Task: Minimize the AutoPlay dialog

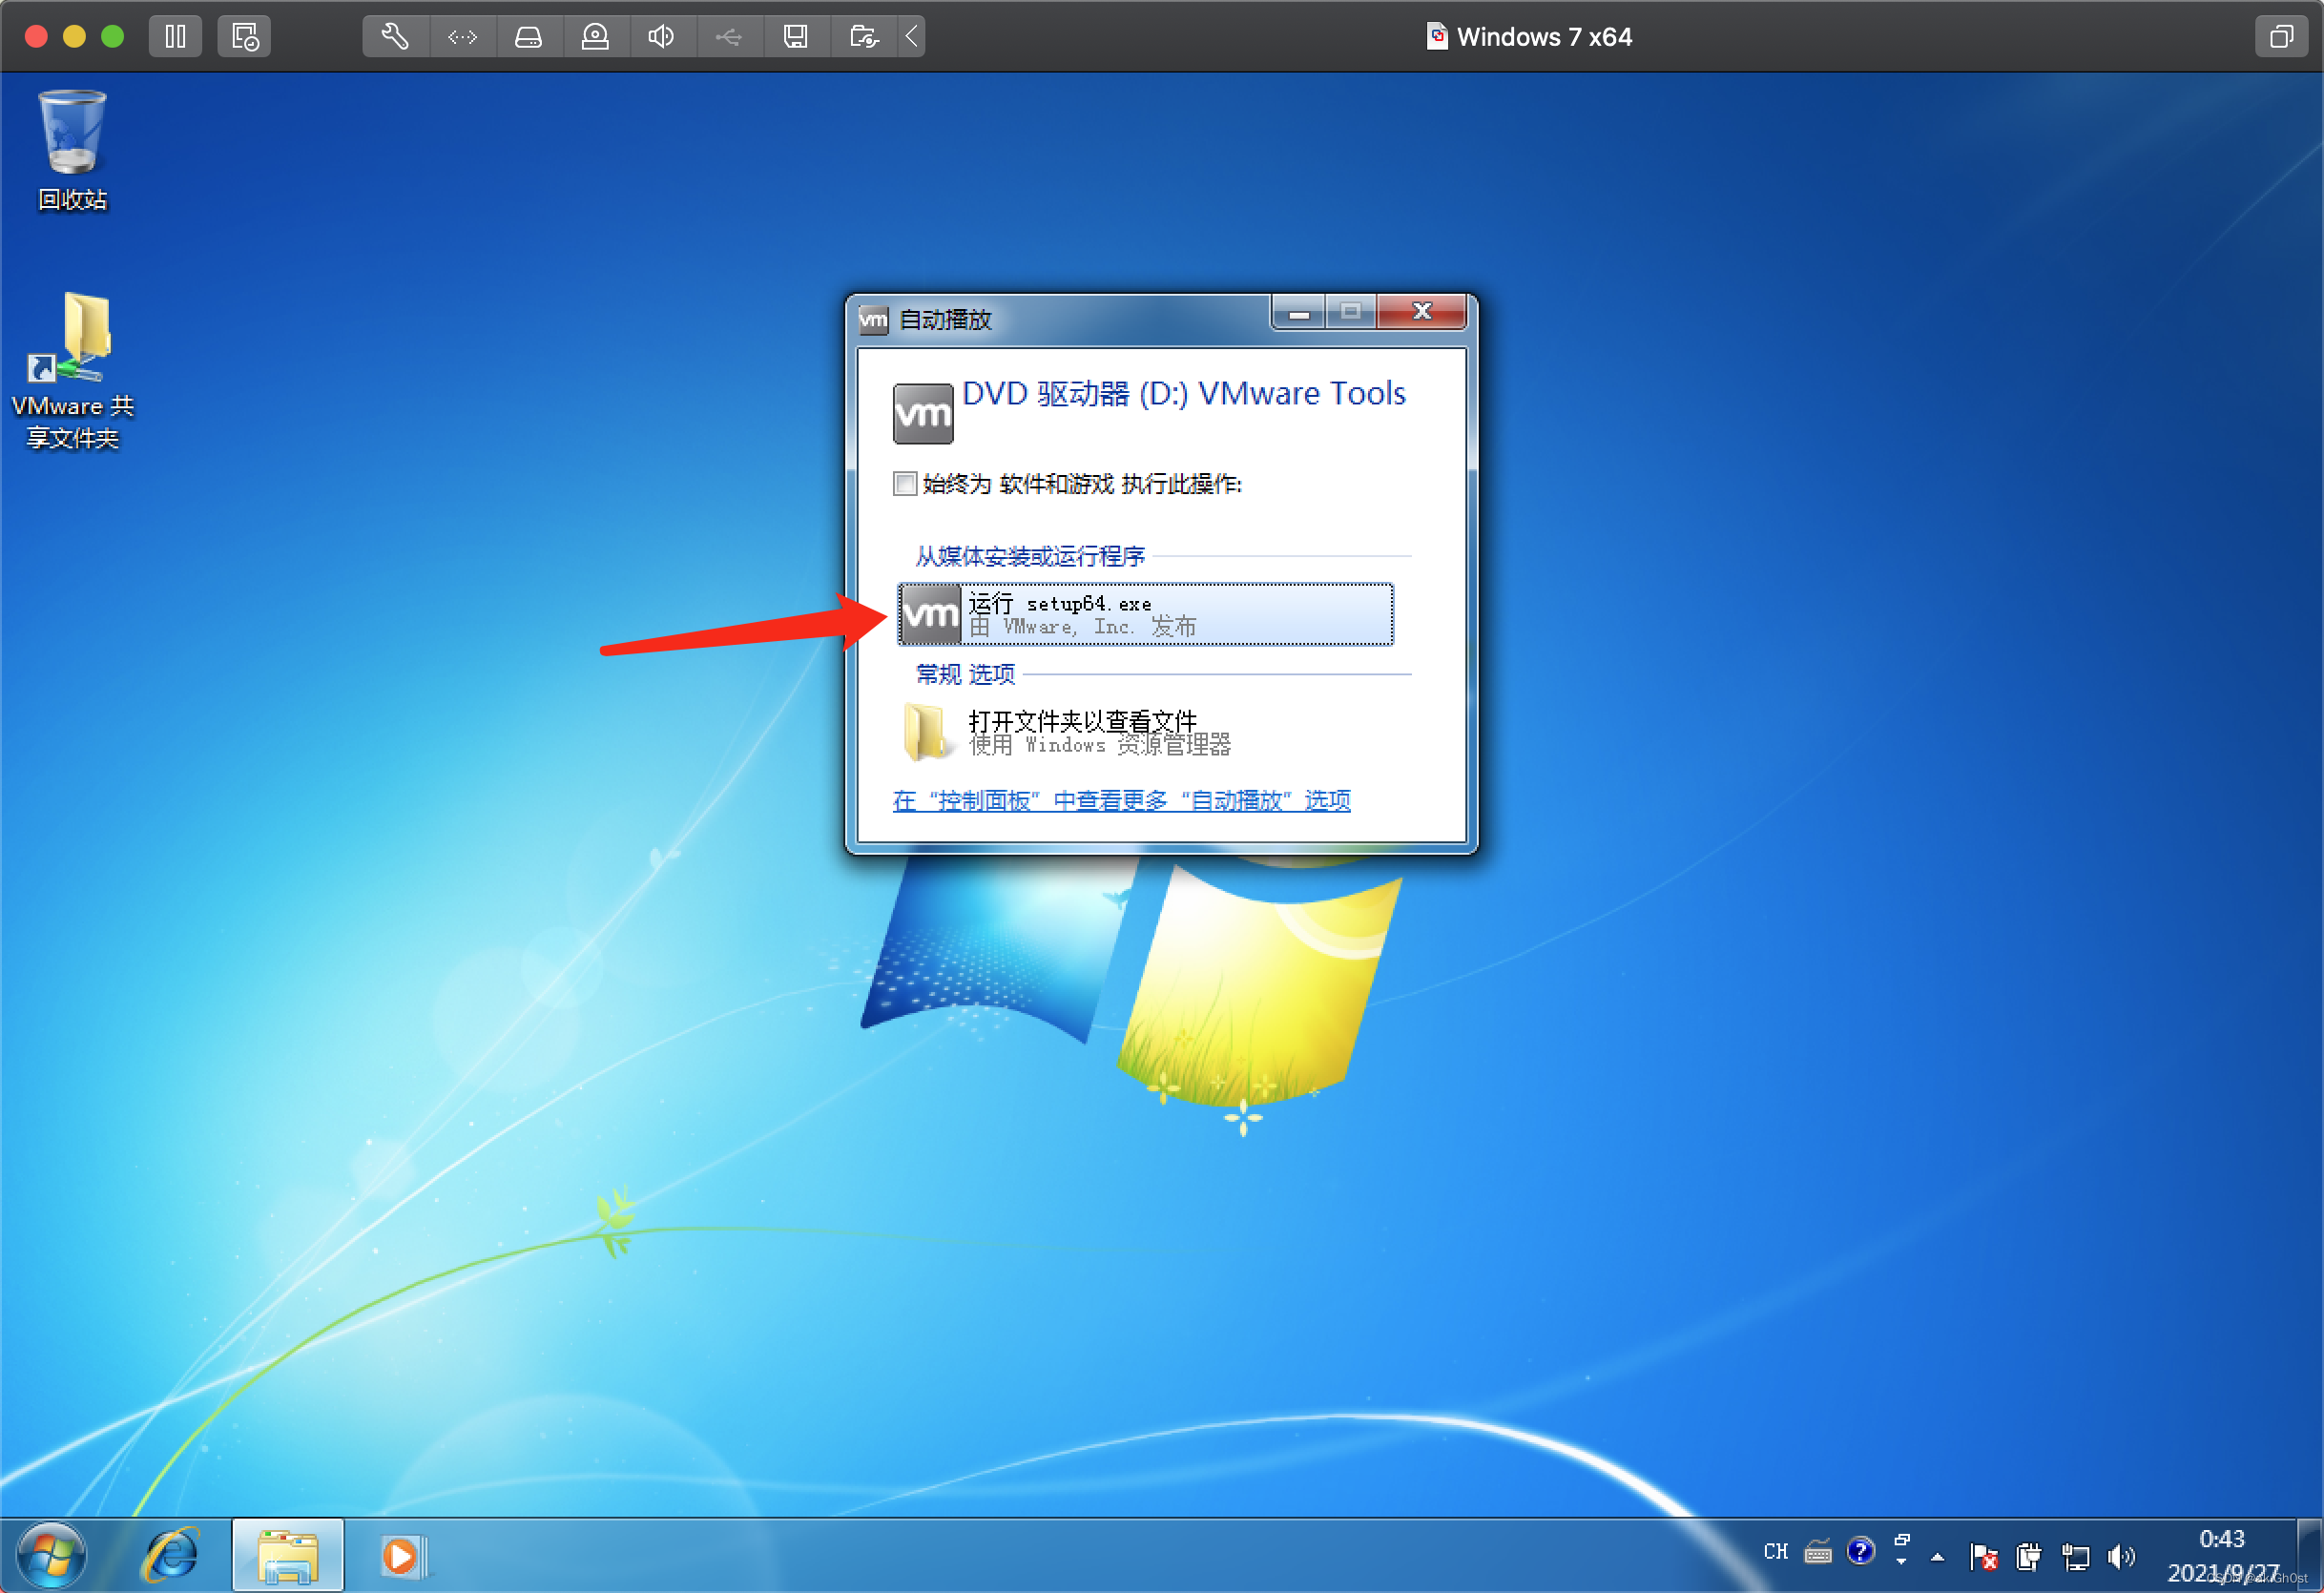Action: click(1299, 312)
